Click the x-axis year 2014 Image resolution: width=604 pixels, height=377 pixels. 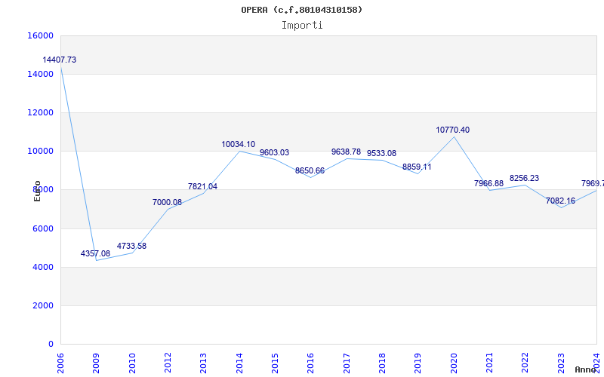pos(239,363)
